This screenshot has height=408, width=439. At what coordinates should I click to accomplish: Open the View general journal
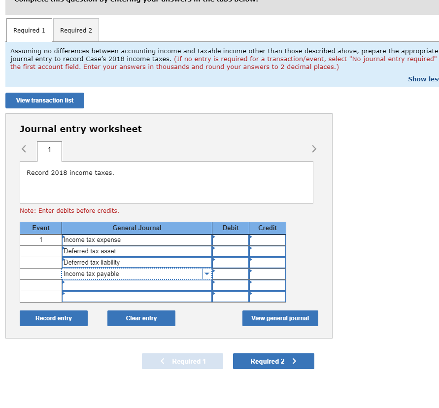click(280, 318)
